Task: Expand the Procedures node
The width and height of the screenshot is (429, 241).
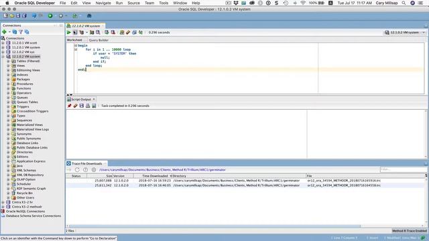Action: (8, 84)
